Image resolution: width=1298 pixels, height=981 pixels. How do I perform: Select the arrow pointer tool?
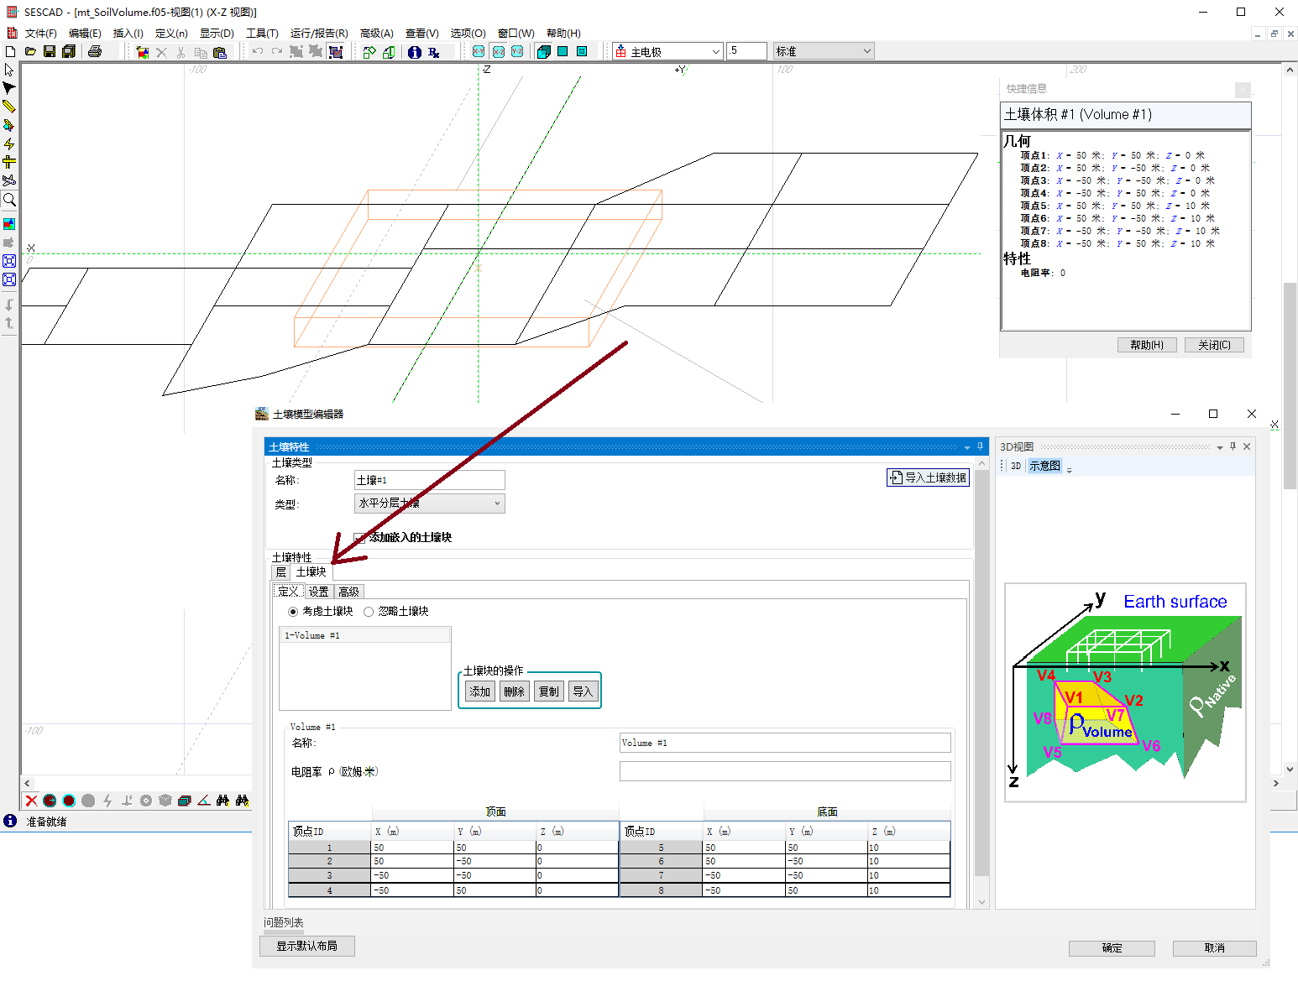click(x=9, y=70)
